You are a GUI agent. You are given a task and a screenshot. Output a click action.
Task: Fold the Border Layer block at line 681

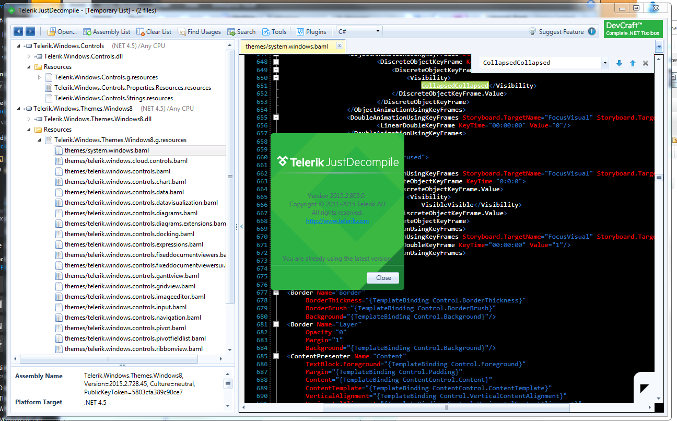[276, 324]
